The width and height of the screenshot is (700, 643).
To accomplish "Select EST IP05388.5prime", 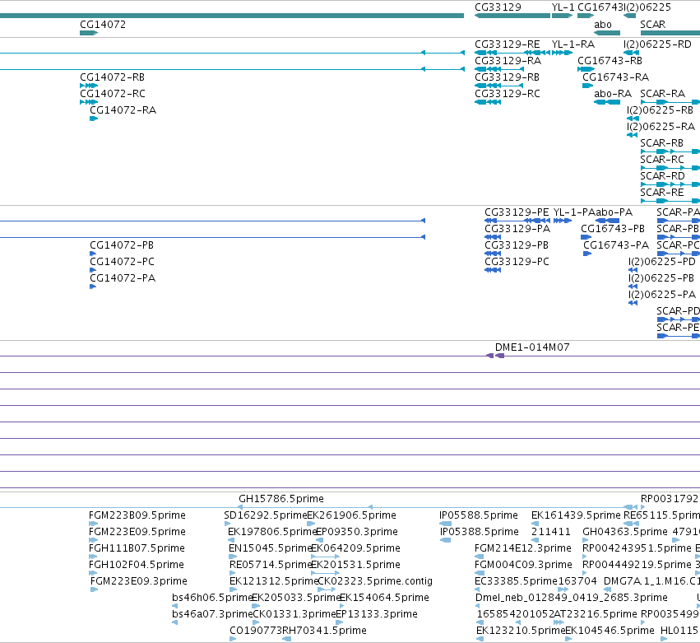I will [445, 540].
